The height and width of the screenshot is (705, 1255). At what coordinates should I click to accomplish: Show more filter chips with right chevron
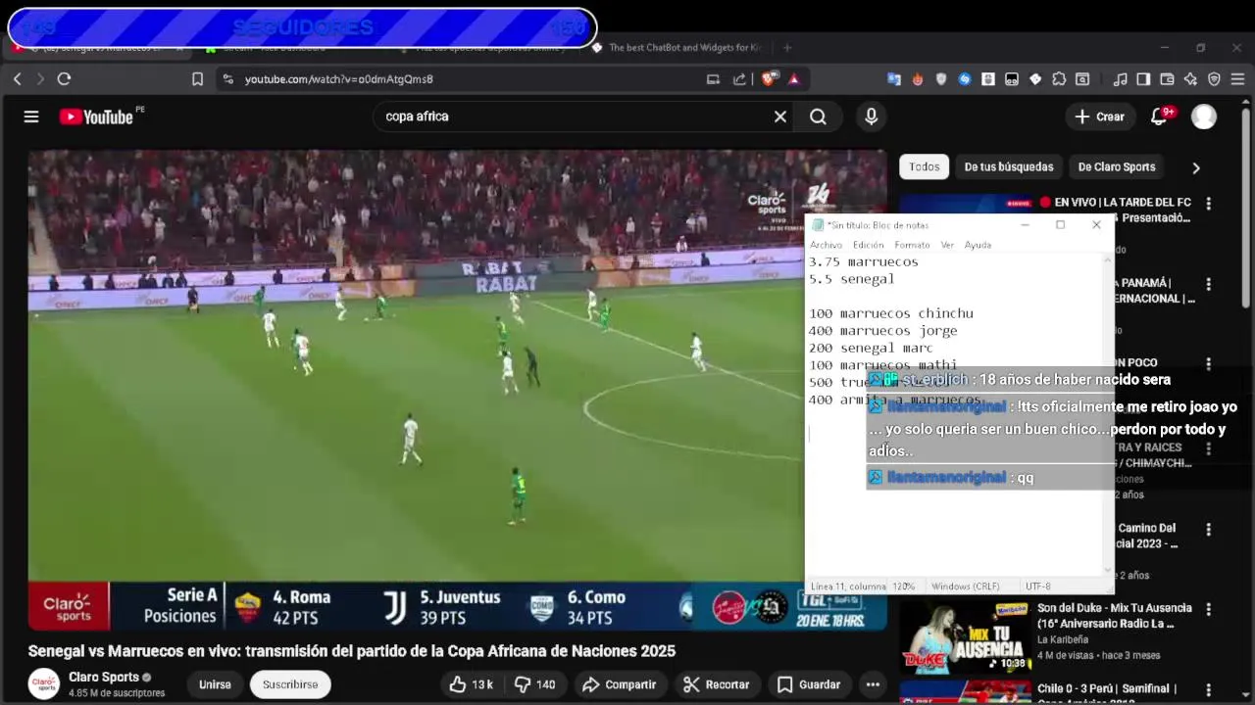(1196, 167)
